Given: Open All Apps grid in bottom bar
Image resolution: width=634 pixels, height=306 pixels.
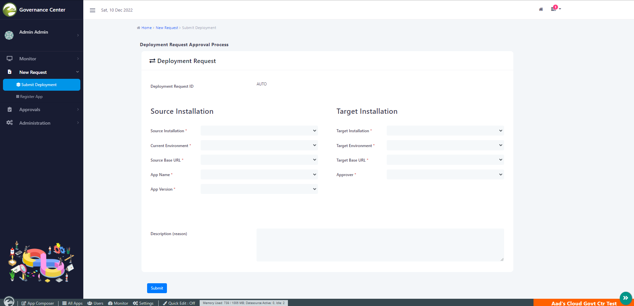Looking at the screenshot, I should tap(72, 303).
